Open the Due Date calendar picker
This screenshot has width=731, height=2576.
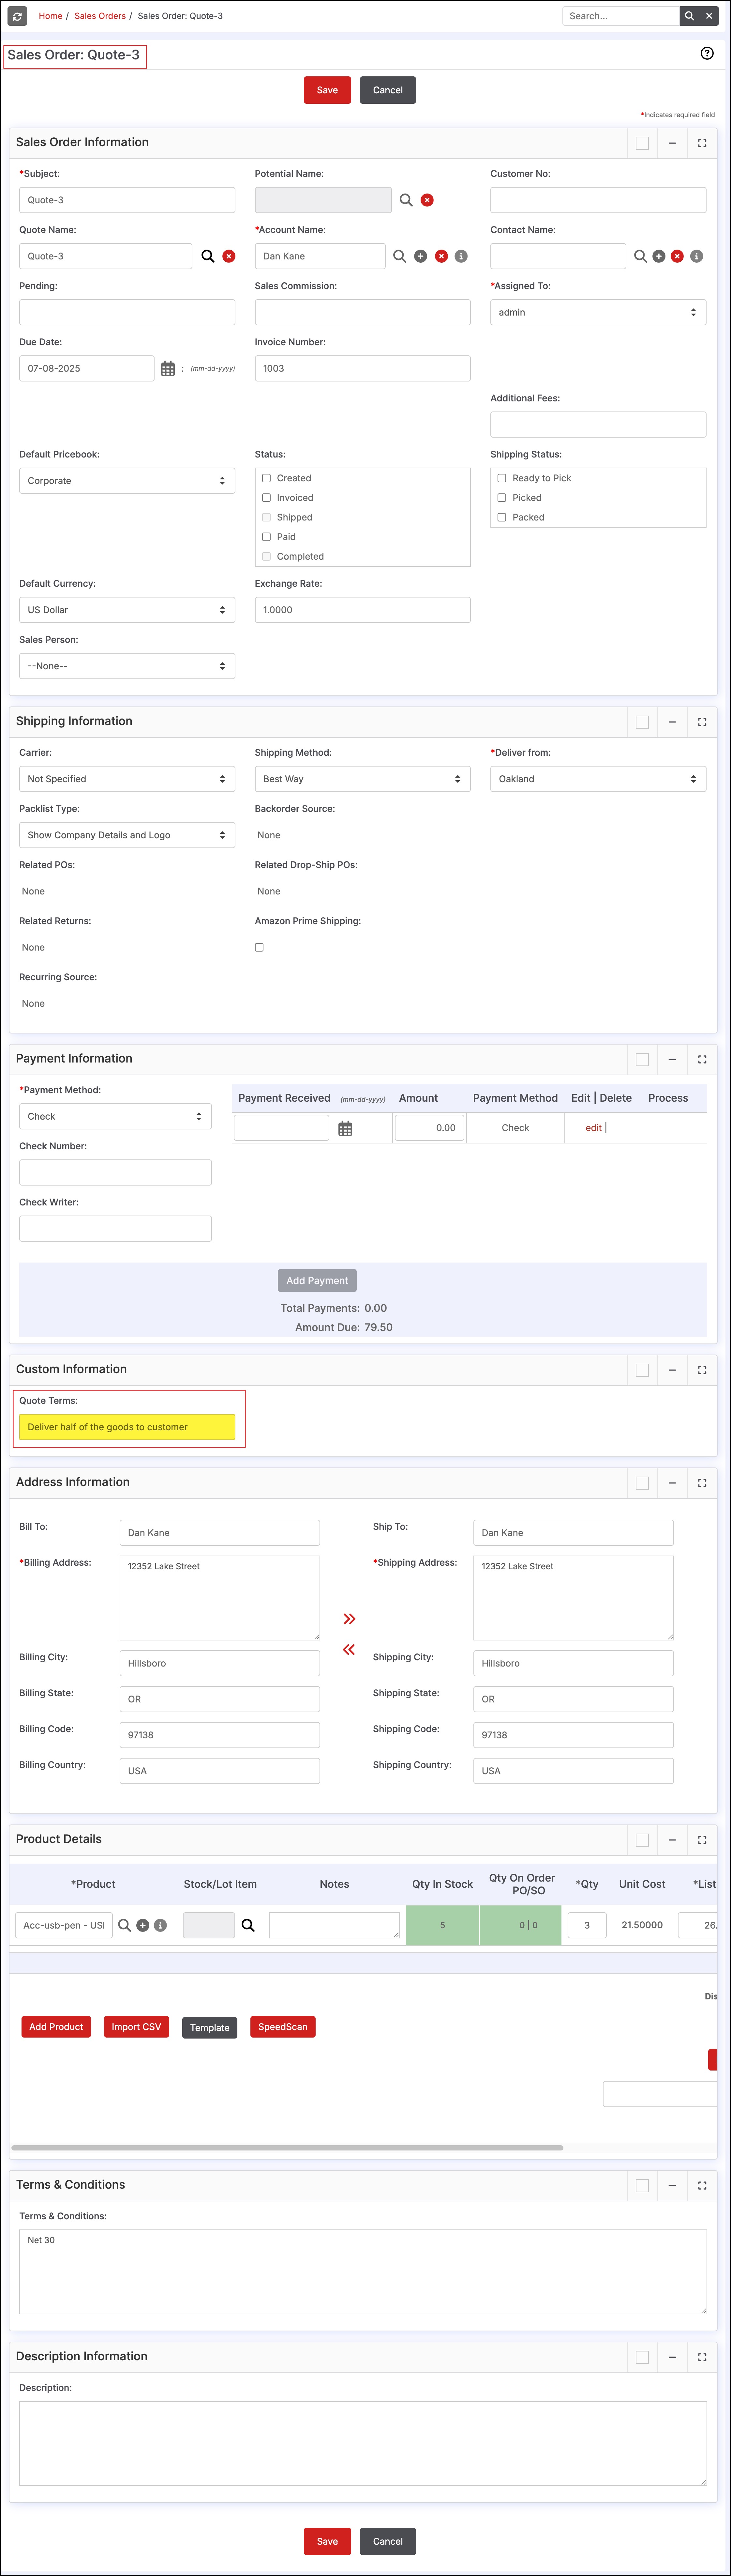tap(168, 369)
